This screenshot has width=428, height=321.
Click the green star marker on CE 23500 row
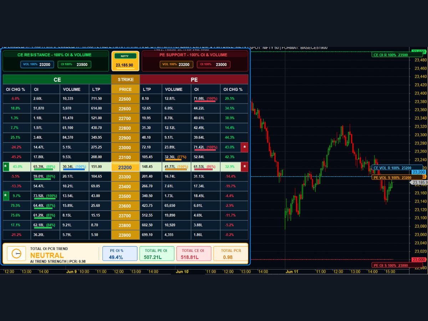5,196
